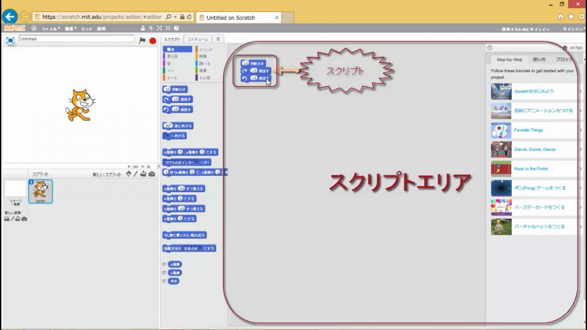Go back with browser back arrow
The image size is (587, 330).
9,17
